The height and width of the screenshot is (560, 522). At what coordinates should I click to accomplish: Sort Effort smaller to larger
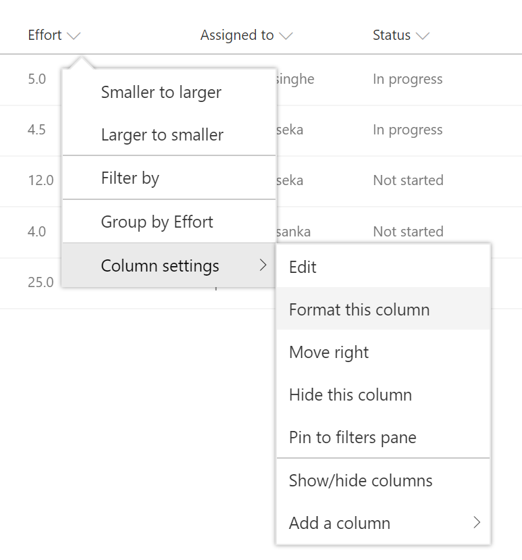click(161, 92)
